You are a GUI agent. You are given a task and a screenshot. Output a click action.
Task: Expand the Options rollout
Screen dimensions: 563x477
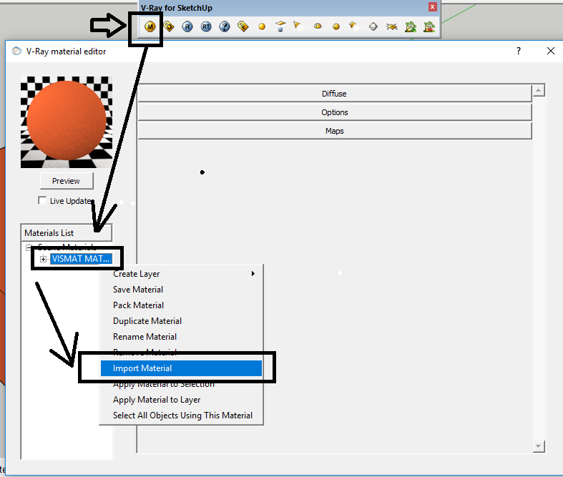pos(334,112)
